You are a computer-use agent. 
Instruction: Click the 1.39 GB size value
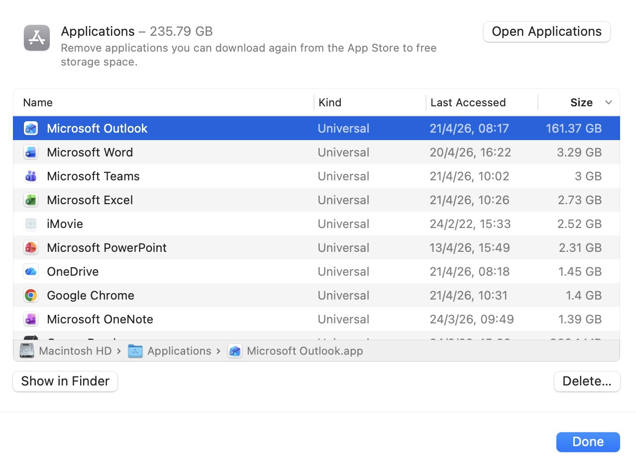(580, 319)
